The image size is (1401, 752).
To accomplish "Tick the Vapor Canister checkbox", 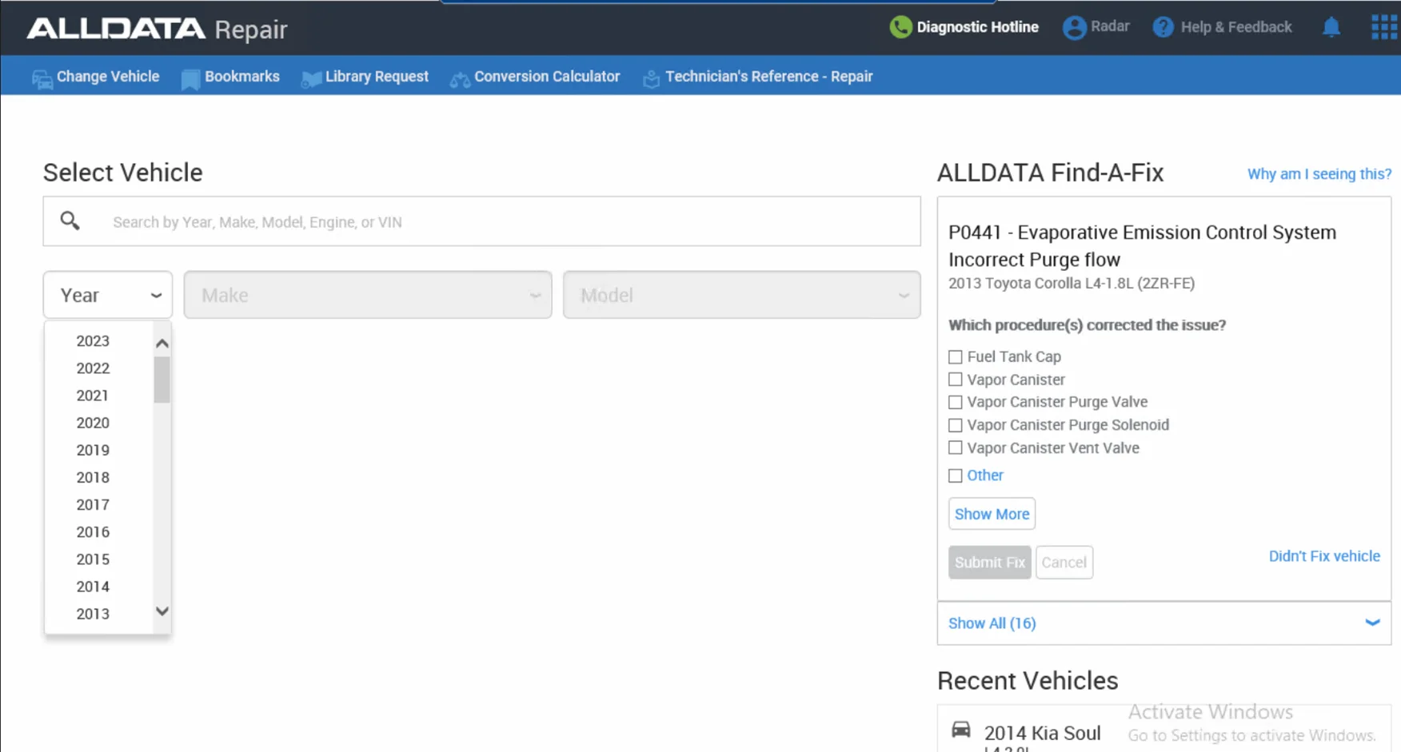I will pyautogui.click(x=956, y=380).
